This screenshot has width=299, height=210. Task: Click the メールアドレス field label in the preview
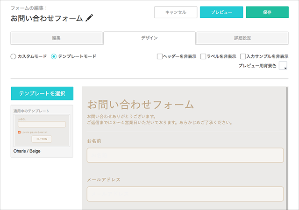click(x=104, y=180)
